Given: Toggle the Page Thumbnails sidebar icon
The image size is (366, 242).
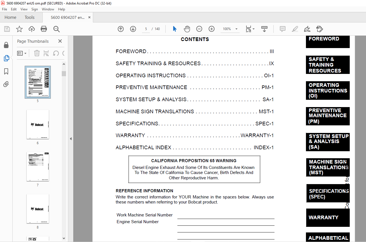Looking at the screenshot, I should (6, 58).
